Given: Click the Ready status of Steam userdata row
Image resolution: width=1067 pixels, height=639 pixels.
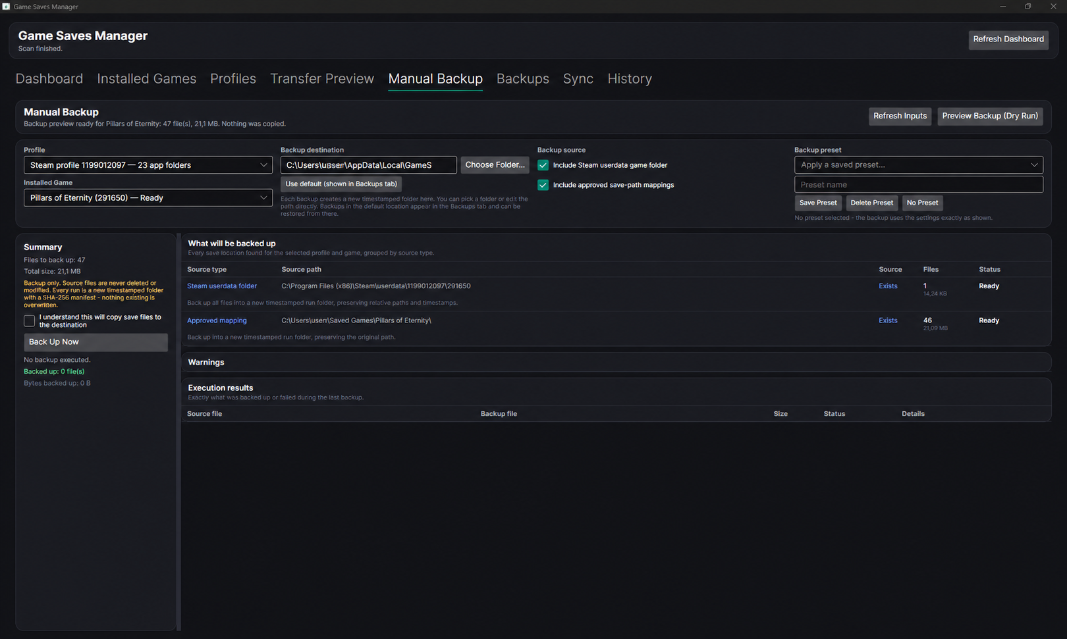Looking at the screenshot, I should [x=989, y=286].
